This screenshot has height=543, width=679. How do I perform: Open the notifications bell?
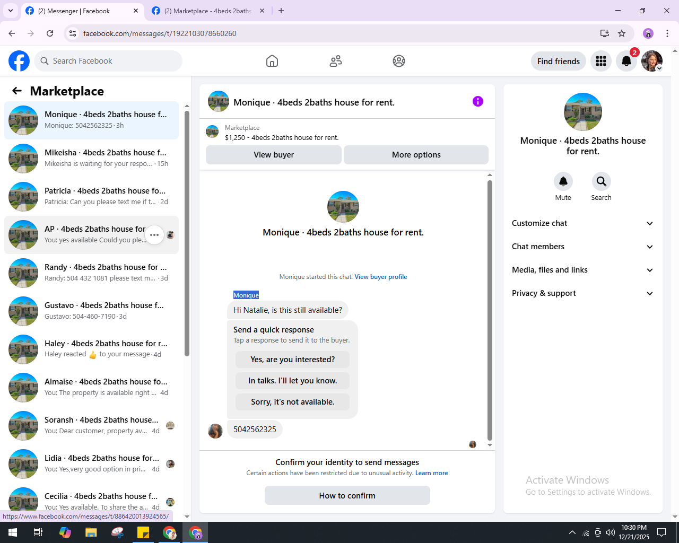626,61
